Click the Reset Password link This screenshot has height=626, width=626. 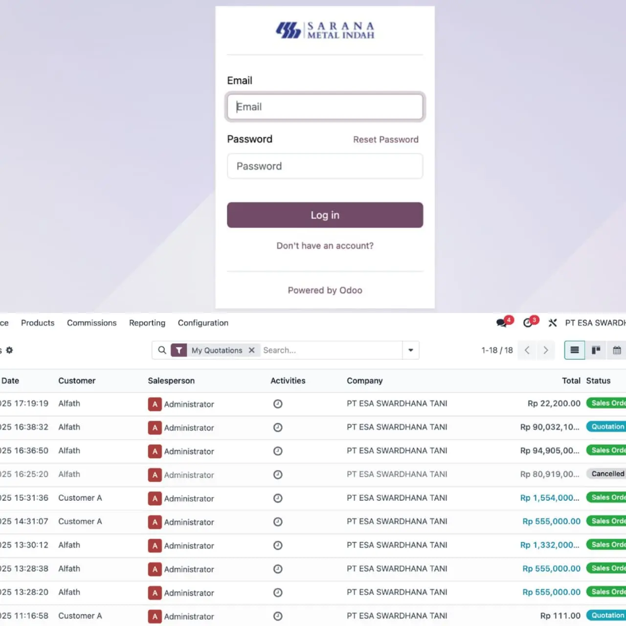tap(385, 139)
